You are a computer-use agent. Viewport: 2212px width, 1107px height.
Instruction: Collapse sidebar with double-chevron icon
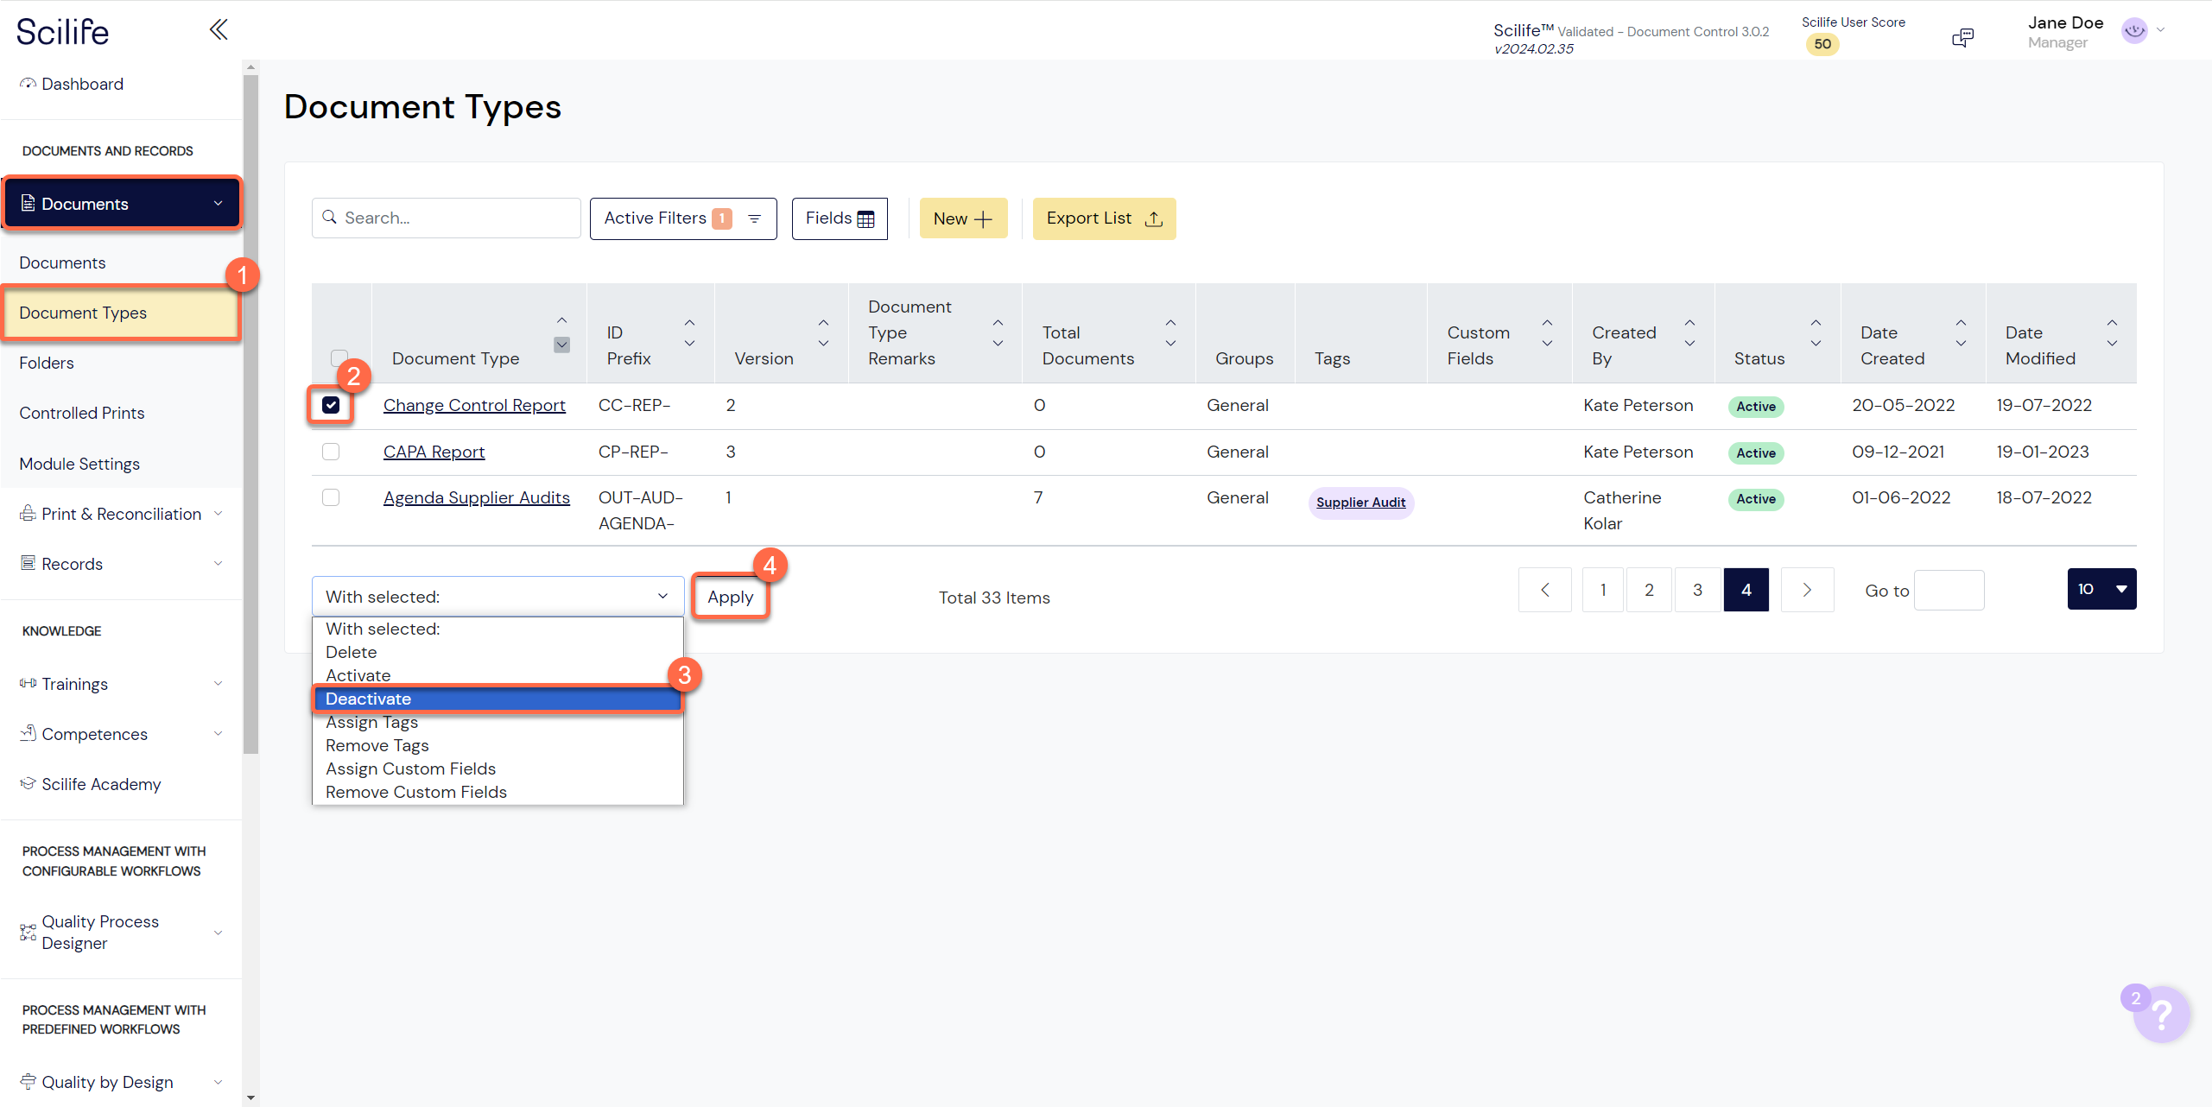point(219,30)
